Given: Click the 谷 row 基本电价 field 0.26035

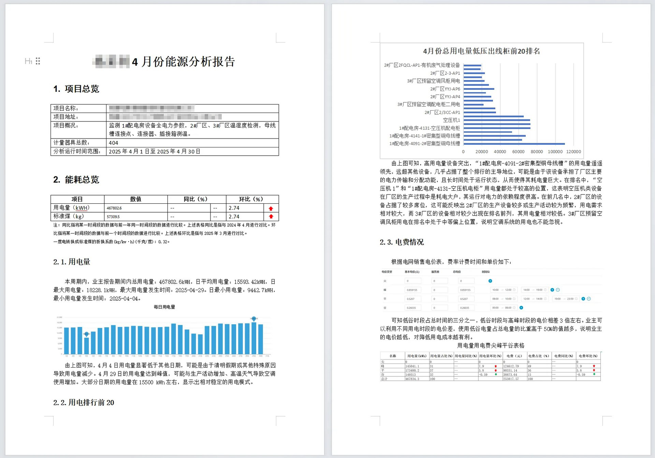Looking at the screenshot, I should coord(413,307).
